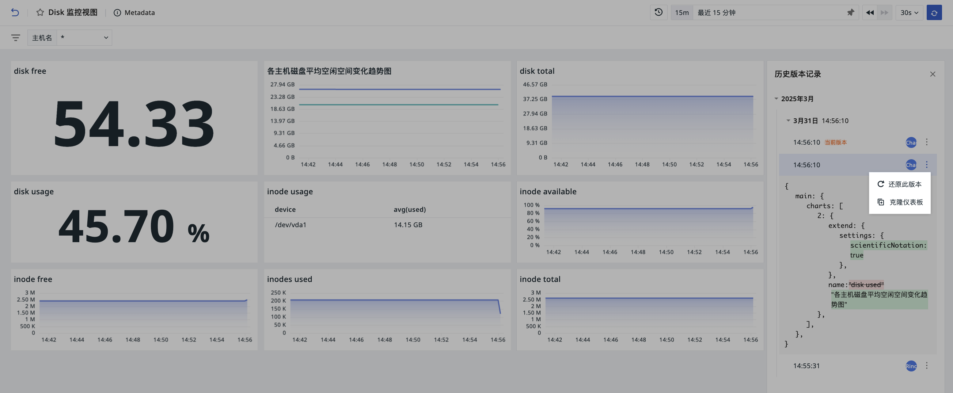Step time range backward
The width and height of the screenshot is (953, 393).
coord(870,12)
